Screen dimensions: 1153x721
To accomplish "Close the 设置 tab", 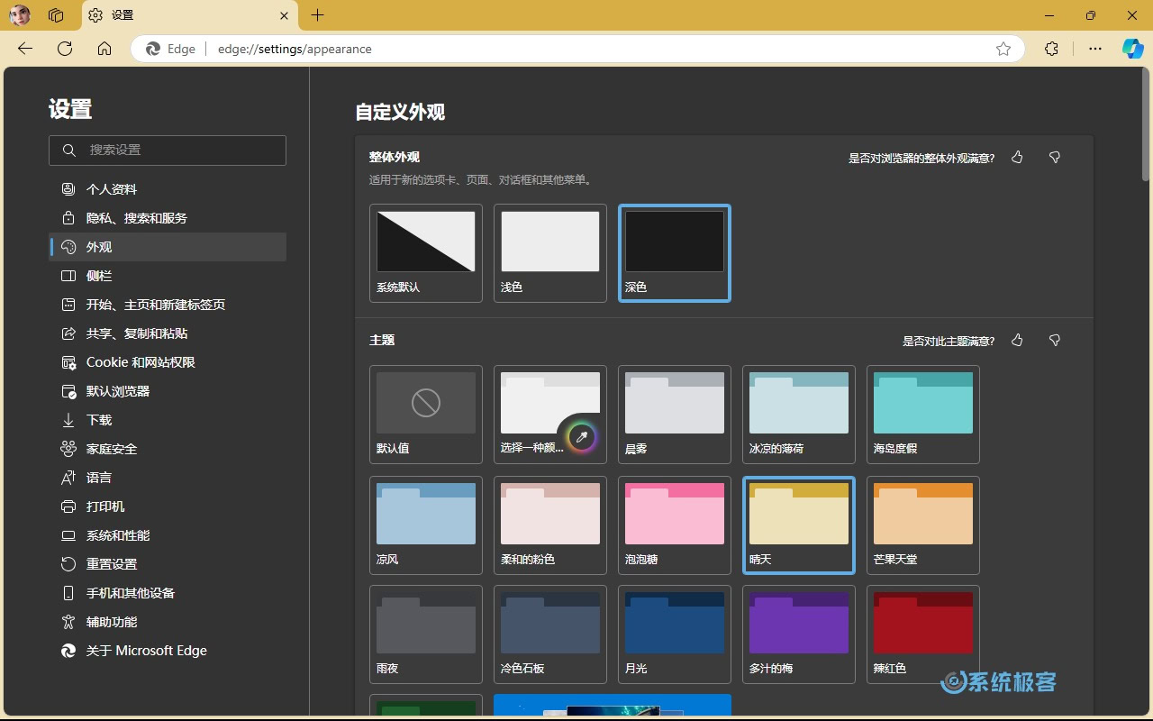I will (x=285, y=15).
